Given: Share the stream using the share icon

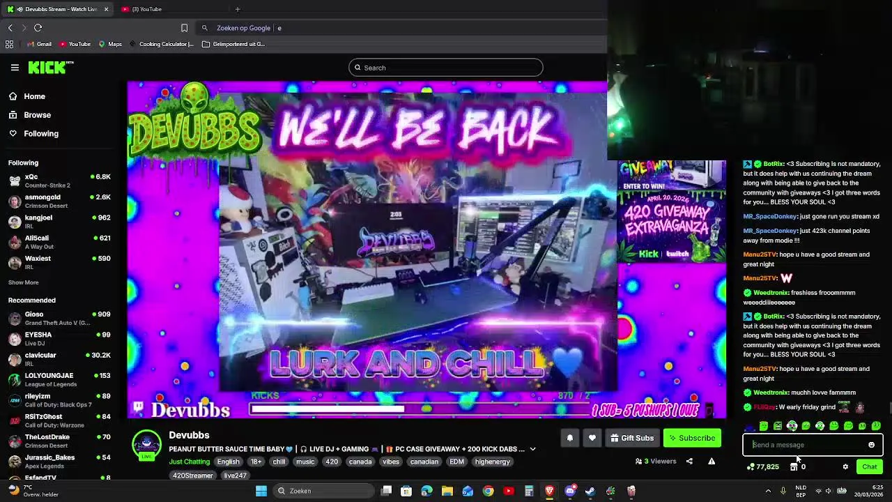Looking at the screenshot, I should tap(689, 461).
